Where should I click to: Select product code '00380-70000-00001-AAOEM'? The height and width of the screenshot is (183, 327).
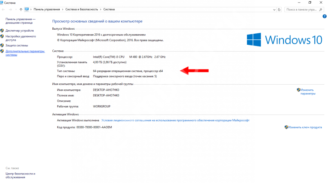(94, 127)
